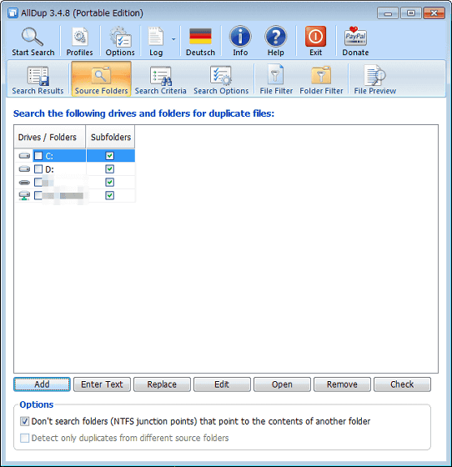Click the red Exit icon

point(315,37)
